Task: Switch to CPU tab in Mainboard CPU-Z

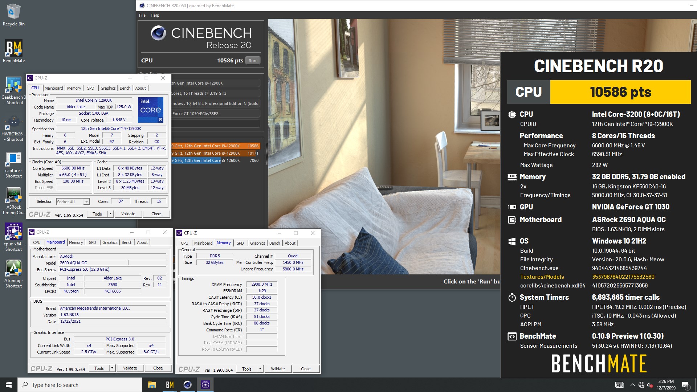Action: [37, 242]
